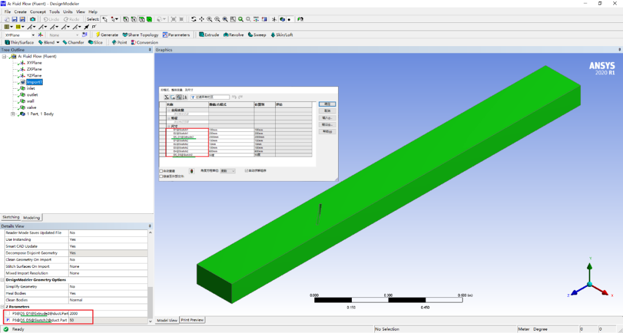
Task: Open the Concept menu
Action: [x=38, y=12]
